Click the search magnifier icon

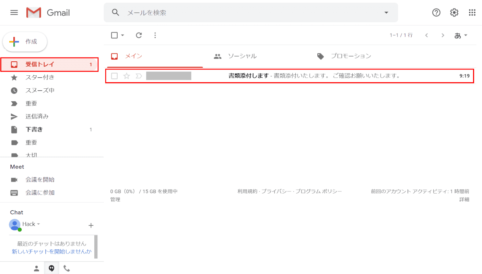[x=116, y=13]
